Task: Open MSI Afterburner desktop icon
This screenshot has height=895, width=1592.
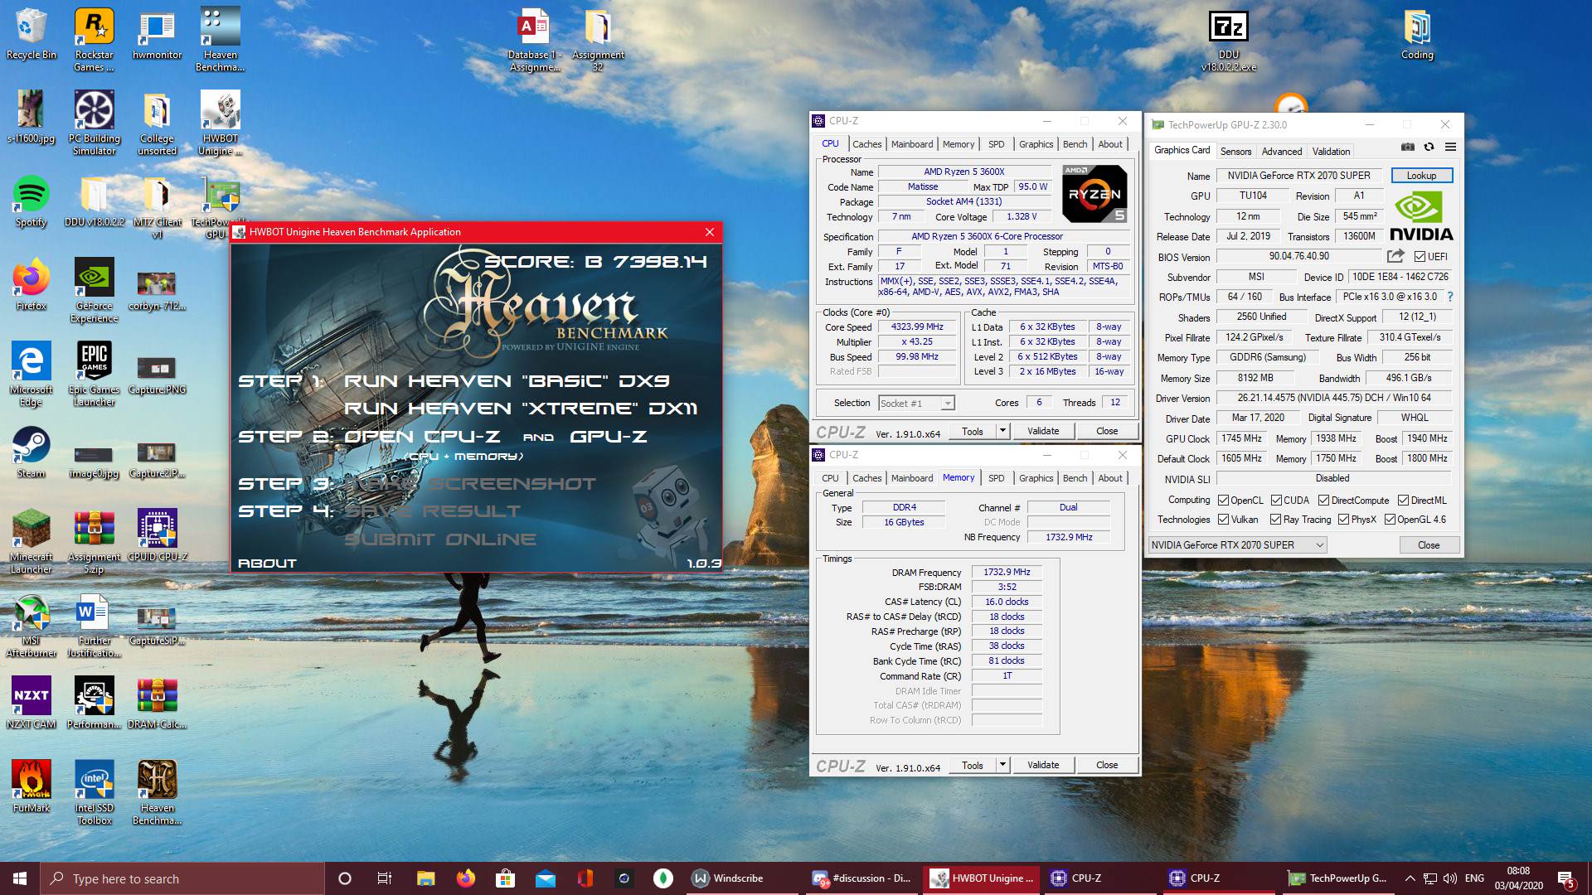Action: (x=31, y=625)
